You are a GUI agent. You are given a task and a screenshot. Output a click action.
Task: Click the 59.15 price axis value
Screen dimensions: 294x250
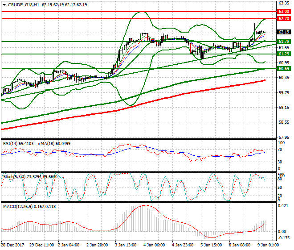tap(284, 107)
